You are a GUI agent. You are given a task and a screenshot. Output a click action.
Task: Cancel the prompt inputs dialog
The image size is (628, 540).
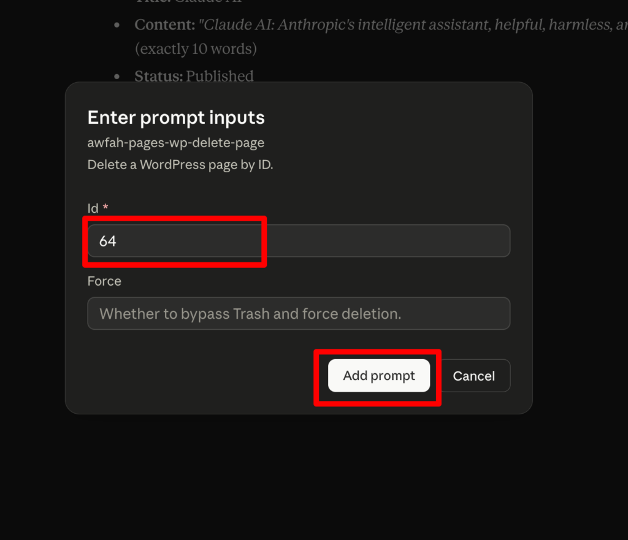pos(474,376)
